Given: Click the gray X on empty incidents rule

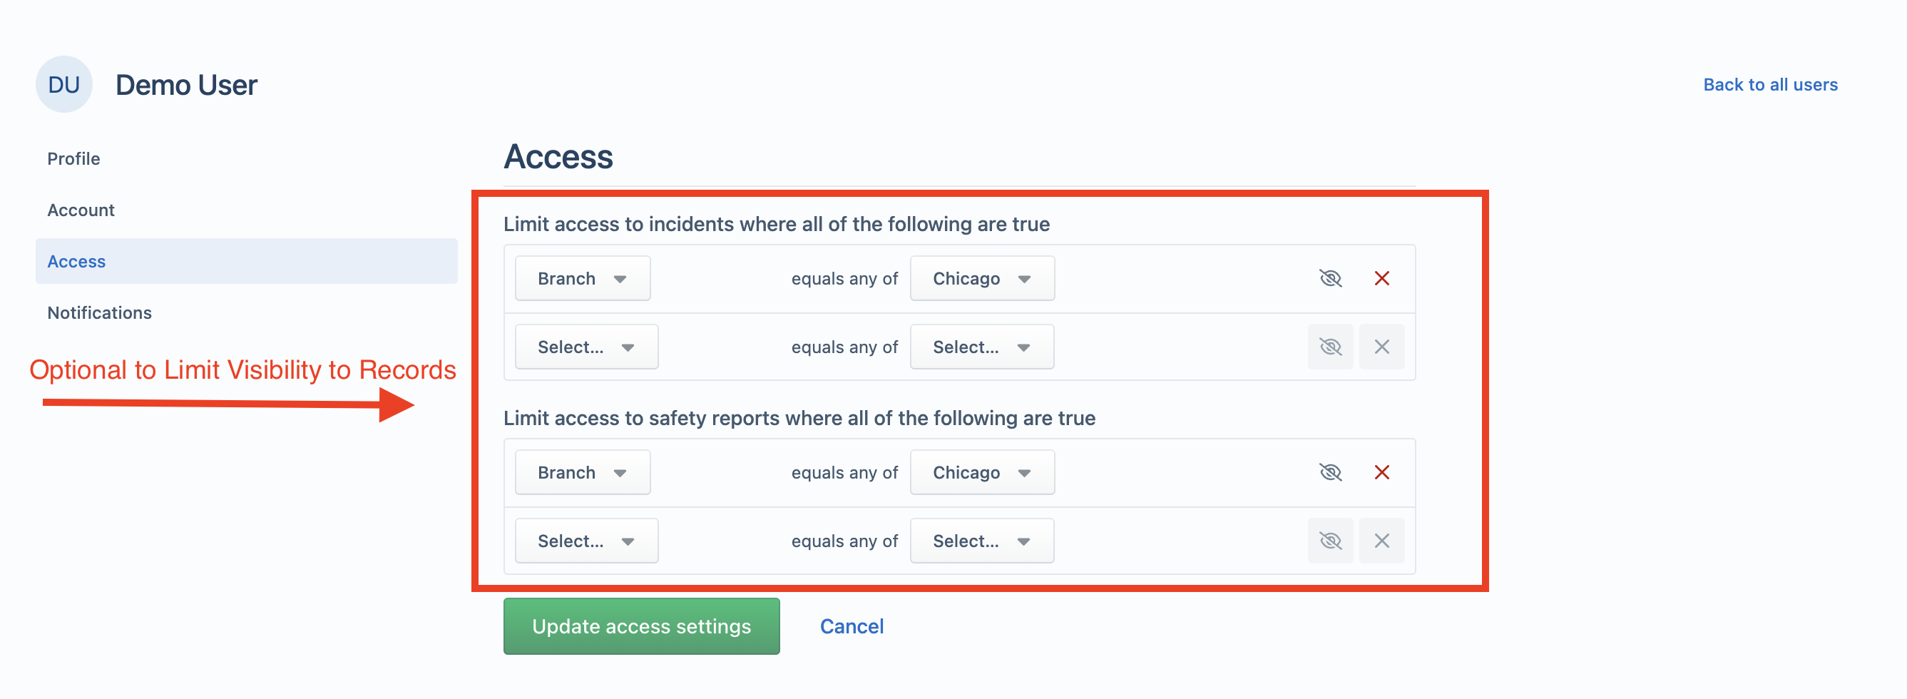Looking at the screenshot, I should pos(1381,347).
